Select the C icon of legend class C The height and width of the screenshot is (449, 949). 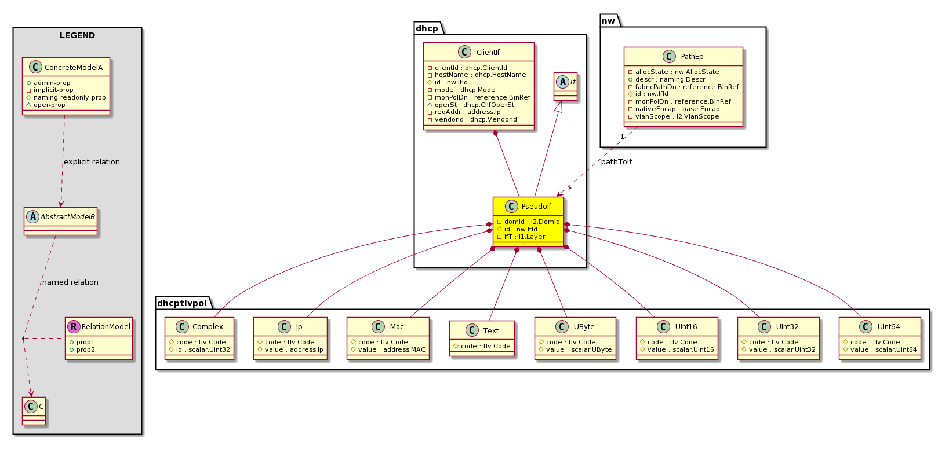32,406
